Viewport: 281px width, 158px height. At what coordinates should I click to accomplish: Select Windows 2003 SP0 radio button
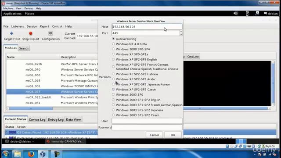[x=113, y=94]
